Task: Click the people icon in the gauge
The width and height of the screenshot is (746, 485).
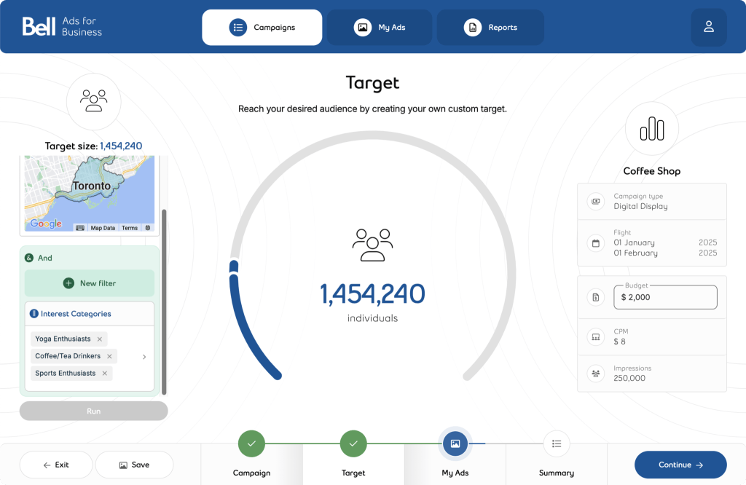Action: [372, 245]
